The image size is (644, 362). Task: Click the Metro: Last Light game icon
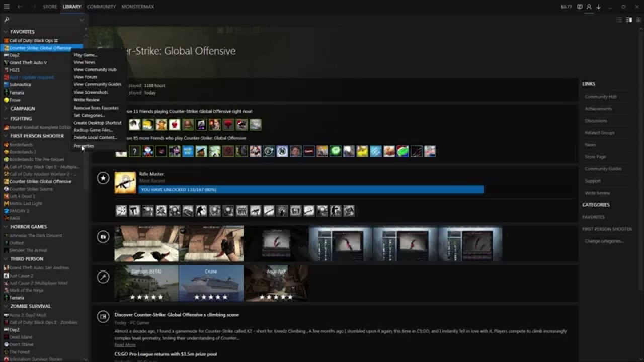click(6, 204)
